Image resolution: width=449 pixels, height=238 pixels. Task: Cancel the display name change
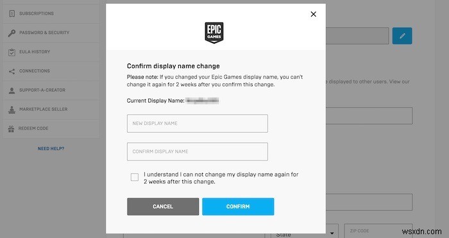coord(163,207)
